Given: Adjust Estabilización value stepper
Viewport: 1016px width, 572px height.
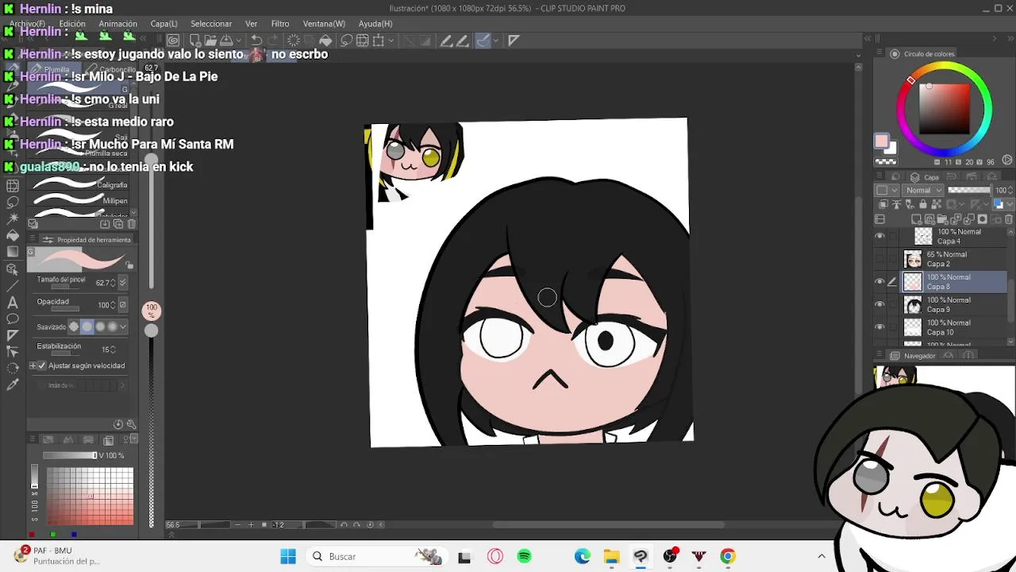Looking at the screenshot, I should click(114, 349).
